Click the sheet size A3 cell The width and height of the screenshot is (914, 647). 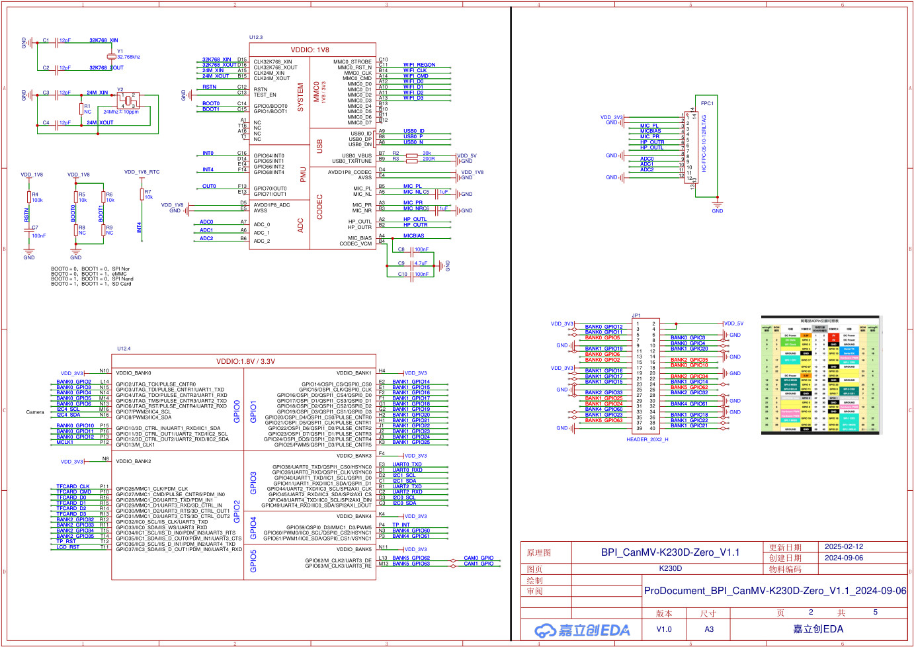coord(709,629)
